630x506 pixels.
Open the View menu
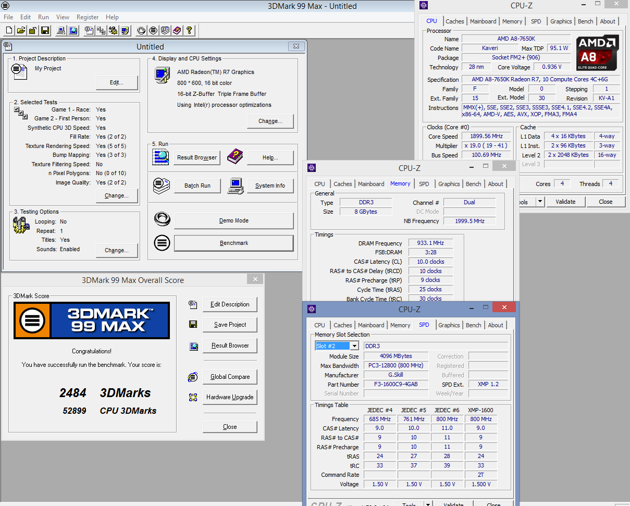coord(63,17)
